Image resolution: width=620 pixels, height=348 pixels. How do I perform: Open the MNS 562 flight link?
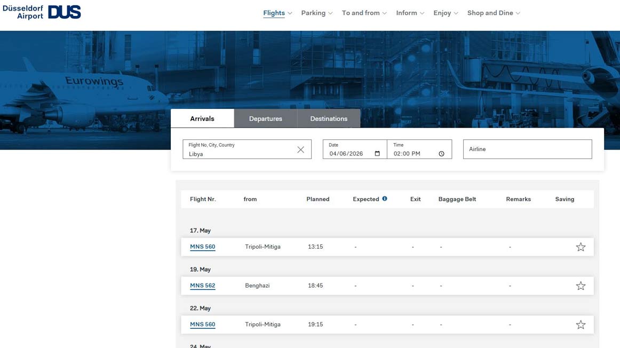[202, 285]
